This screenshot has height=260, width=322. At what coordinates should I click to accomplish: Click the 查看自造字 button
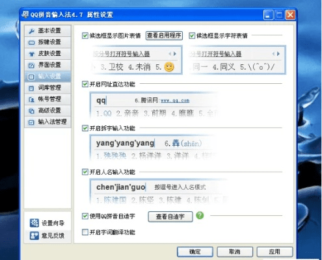click(x=170, y=216)
